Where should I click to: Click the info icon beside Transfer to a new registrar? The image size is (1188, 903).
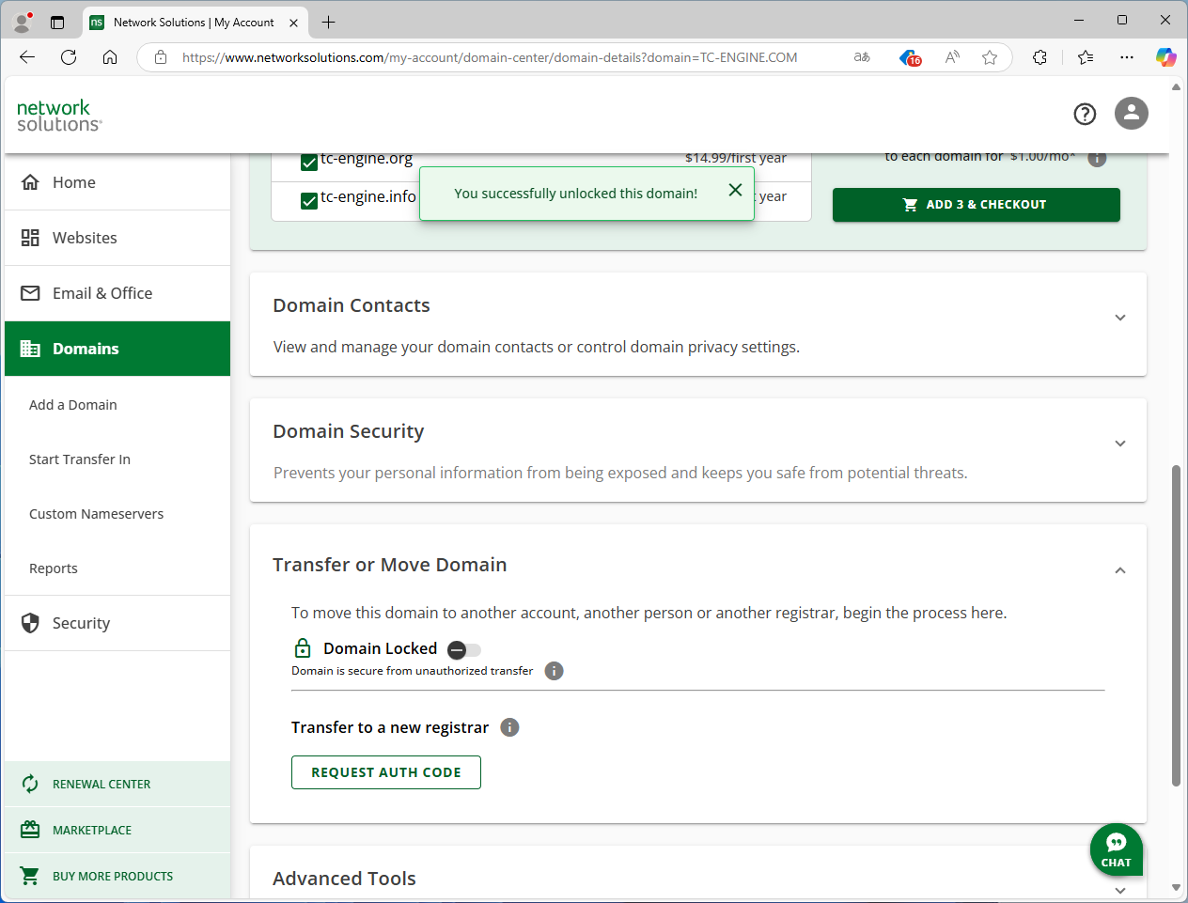(x=509, y=727)
